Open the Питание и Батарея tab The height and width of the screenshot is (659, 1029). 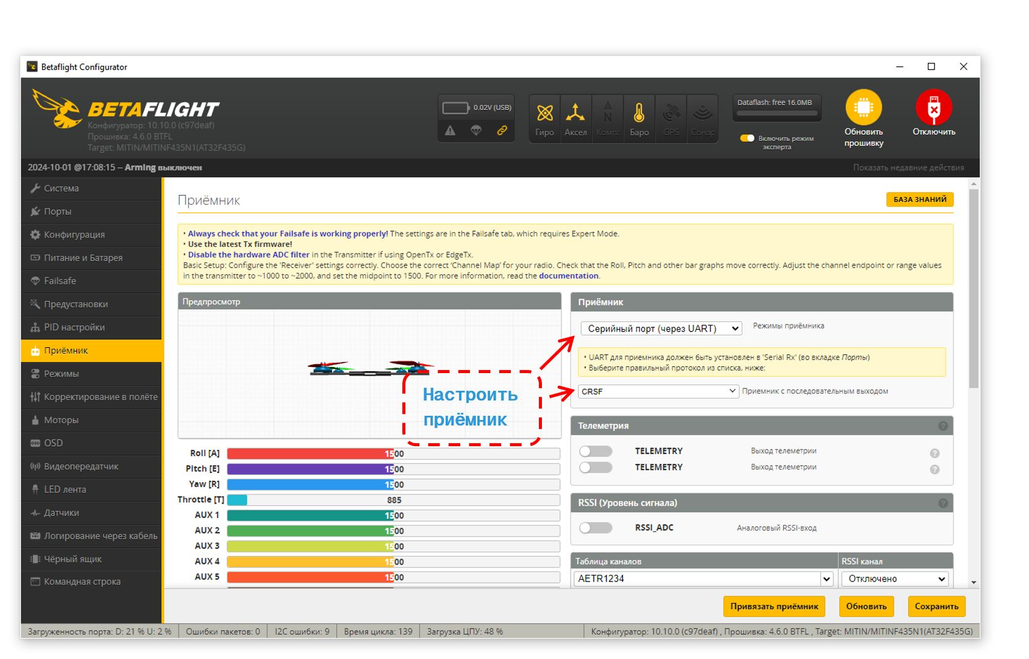pos(91,258)
